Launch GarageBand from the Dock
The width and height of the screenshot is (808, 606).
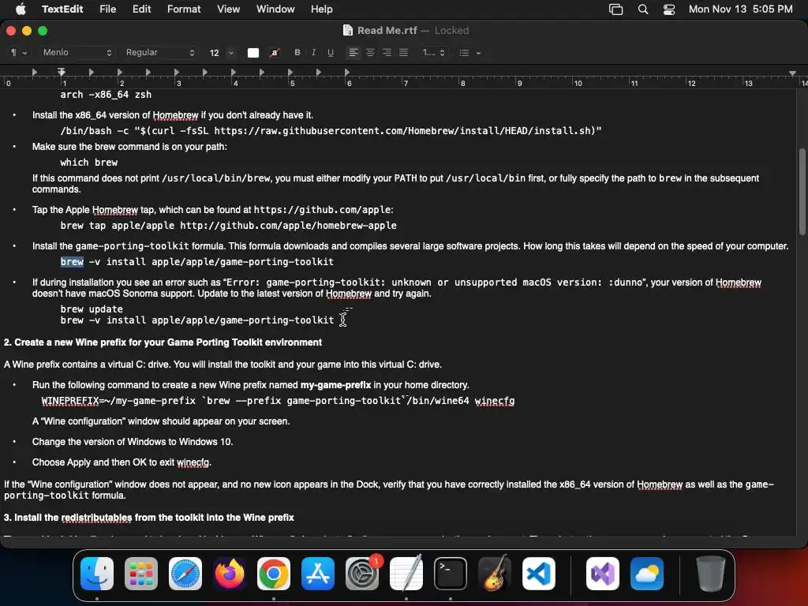pos(495,574)
